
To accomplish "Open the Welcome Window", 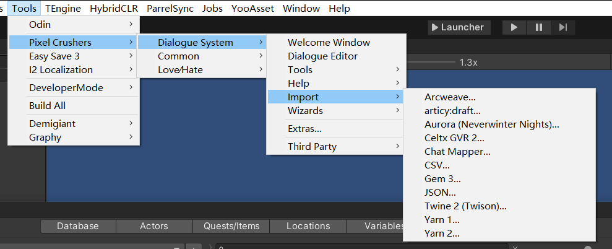I will (x=337, y=42).
